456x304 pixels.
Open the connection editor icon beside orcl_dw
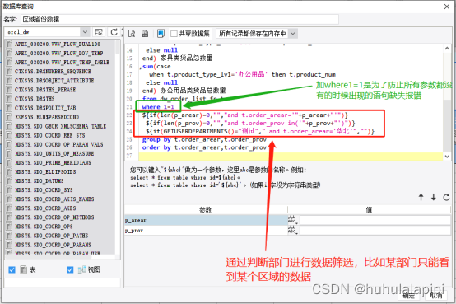tap(99, 32)
